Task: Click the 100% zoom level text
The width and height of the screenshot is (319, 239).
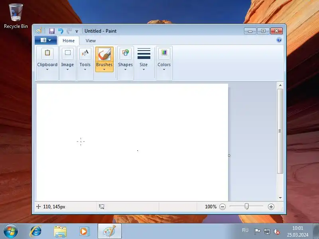Action: [x=211, y=207]
